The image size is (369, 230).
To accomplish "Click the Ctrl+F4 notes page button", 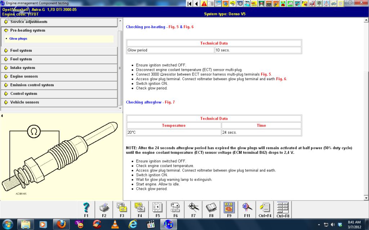I will coord(265,210).
